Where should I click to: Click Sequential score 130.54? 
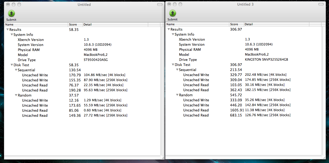75,70
